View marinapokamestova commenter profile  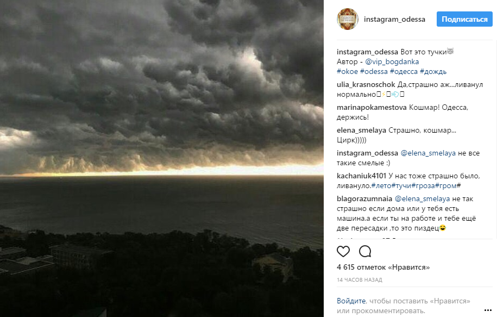pos(372,107)
